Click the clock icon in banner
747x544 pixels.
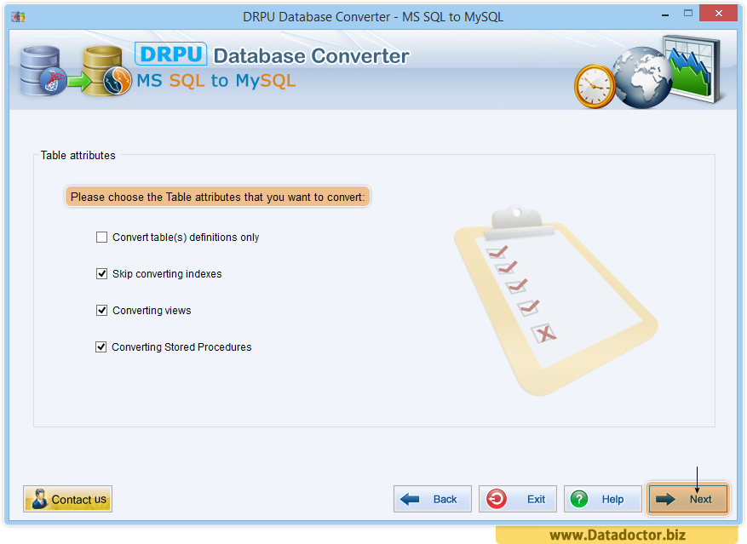tap(594, 85)
